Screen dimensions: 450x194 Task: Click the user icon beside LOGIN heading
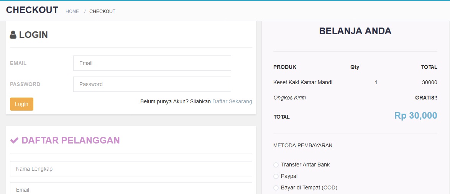[13, 35]
